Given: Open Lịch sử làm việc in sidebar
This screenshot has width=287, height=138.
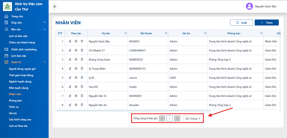Looking at the screenshot, I should click(x=18, y=36).
